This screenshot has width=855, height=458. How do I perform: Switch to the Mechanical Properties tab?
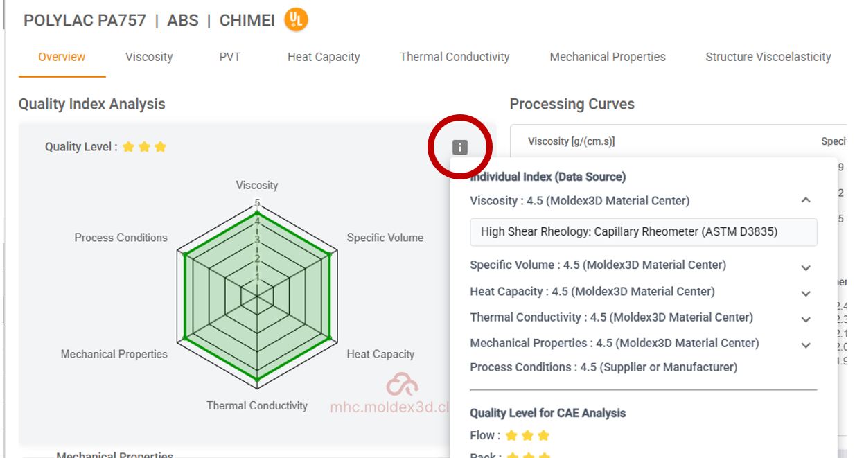coord(608,57)
